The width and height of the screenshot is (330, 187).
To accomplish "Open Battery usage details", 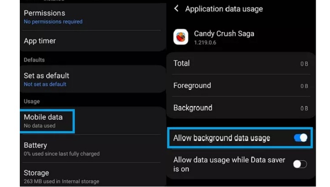I will point(92,149).
